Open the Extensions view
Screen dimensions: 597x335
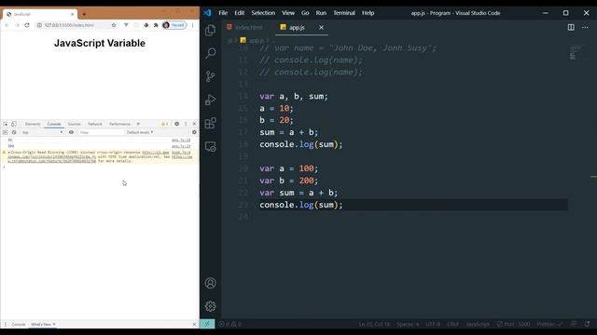coord(210,123)
